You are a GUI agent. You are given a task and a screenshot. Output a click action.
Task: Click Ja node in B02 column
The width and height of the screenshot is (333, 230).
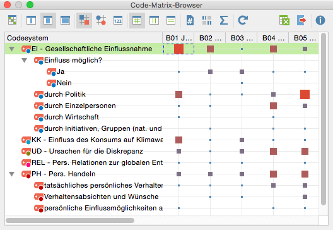pos(210,71)
